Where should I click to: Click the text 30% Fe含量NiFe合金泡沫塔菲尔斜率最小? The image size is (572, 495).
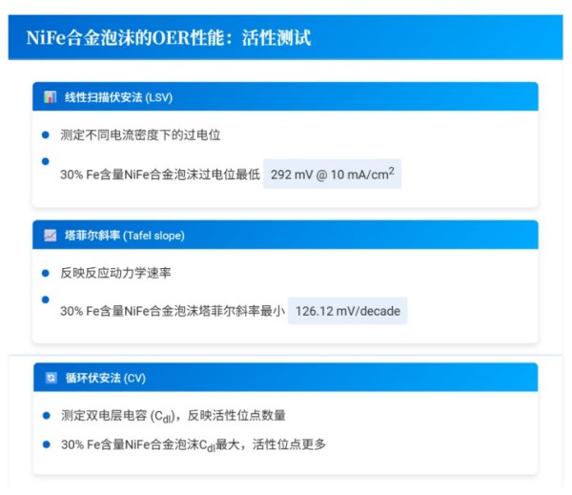172,312
